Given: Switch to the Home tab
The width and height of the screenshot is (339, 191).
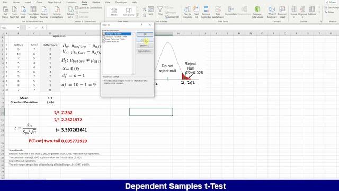Looking at the screenshot, I should [16, 2].
